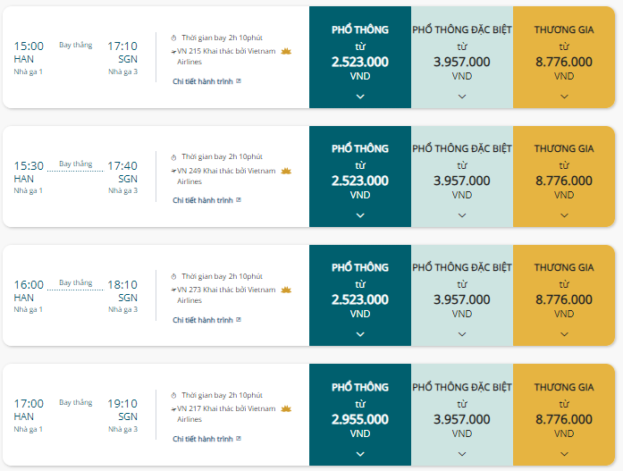The width and height of the screenshot is (623, 471).
Task: Expand Phổ Thông Đặc Biệt chevron for 15:00 flight
Action: pyautogui.click(x=462, y=96)
